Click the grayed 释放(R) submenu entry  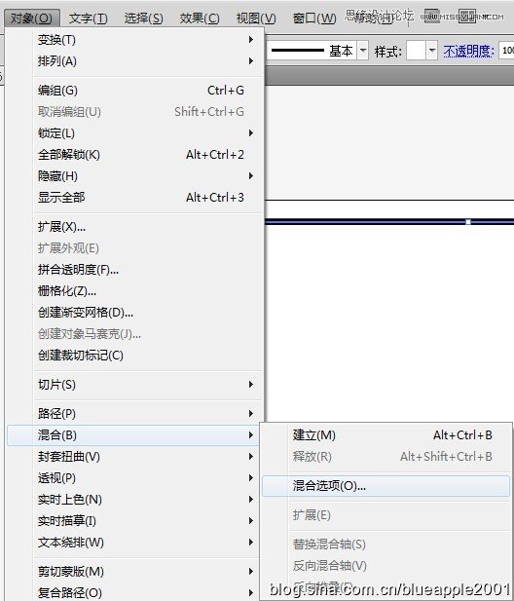click(x=386, y=457)
